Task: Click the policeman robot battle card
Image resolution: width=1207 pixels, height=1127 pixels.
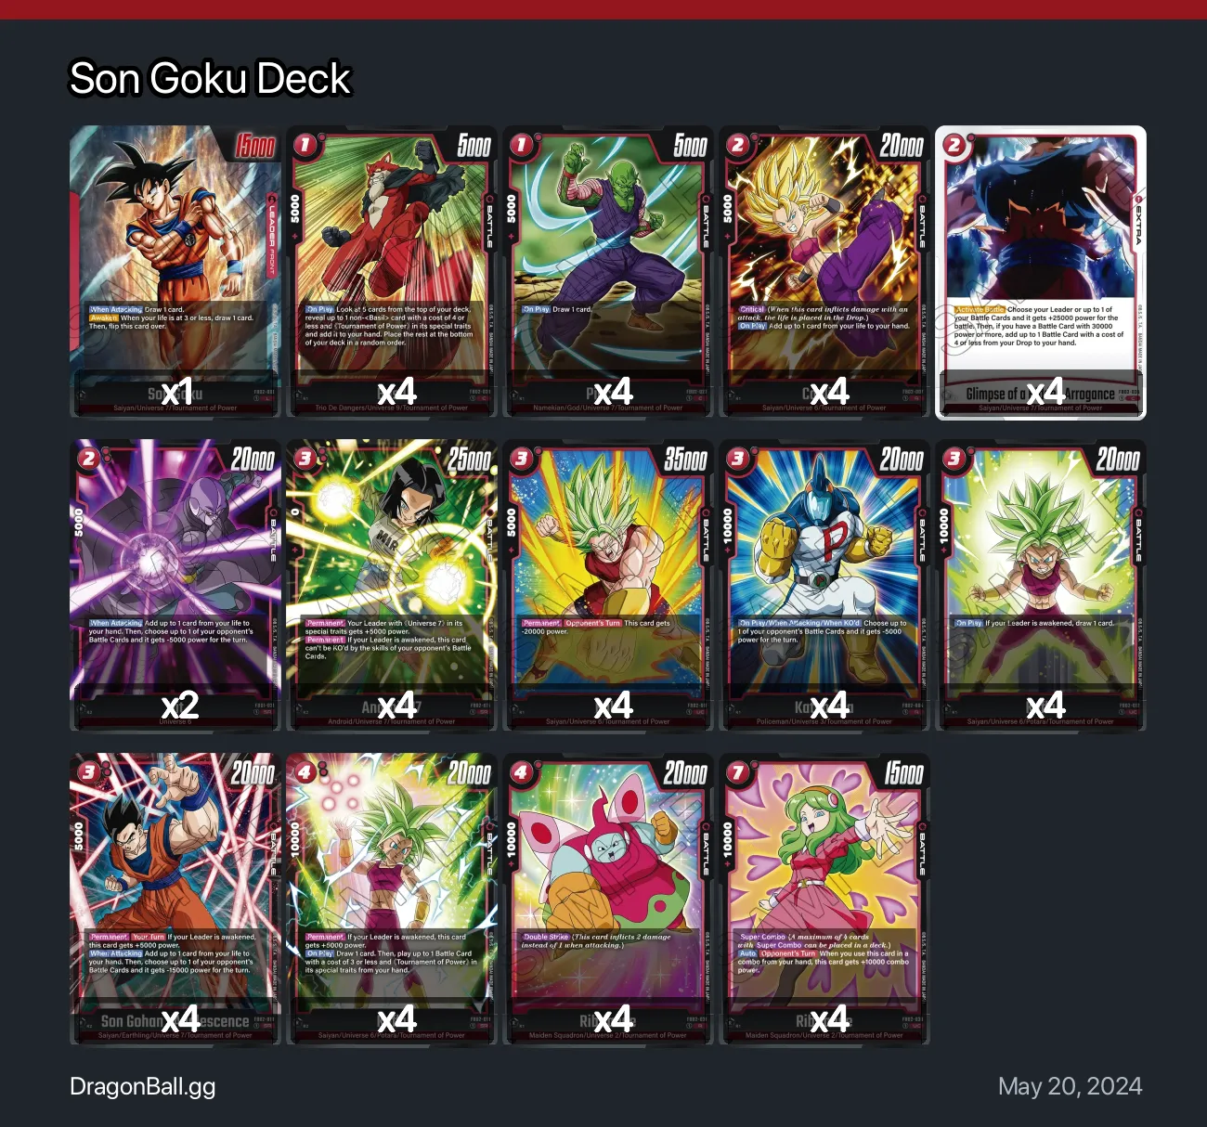Action: 824,586
